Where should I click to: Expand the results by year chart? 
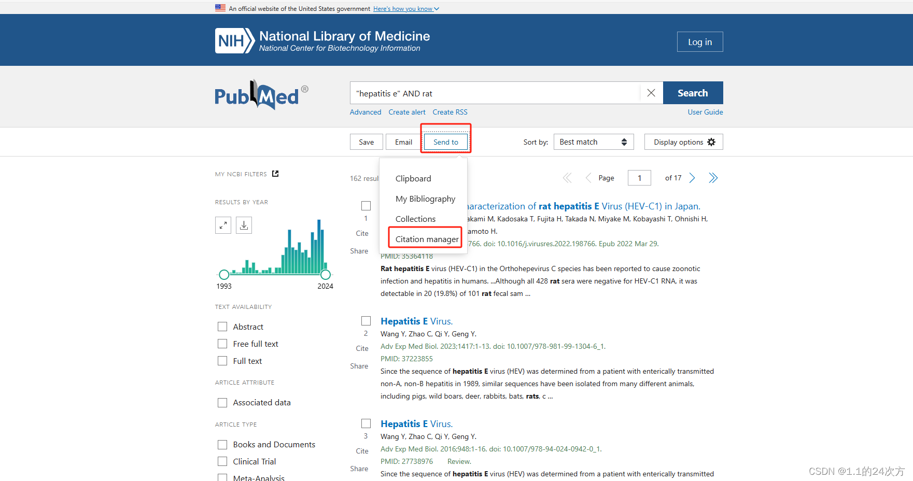pyautogui.click(x=223, y=225)
